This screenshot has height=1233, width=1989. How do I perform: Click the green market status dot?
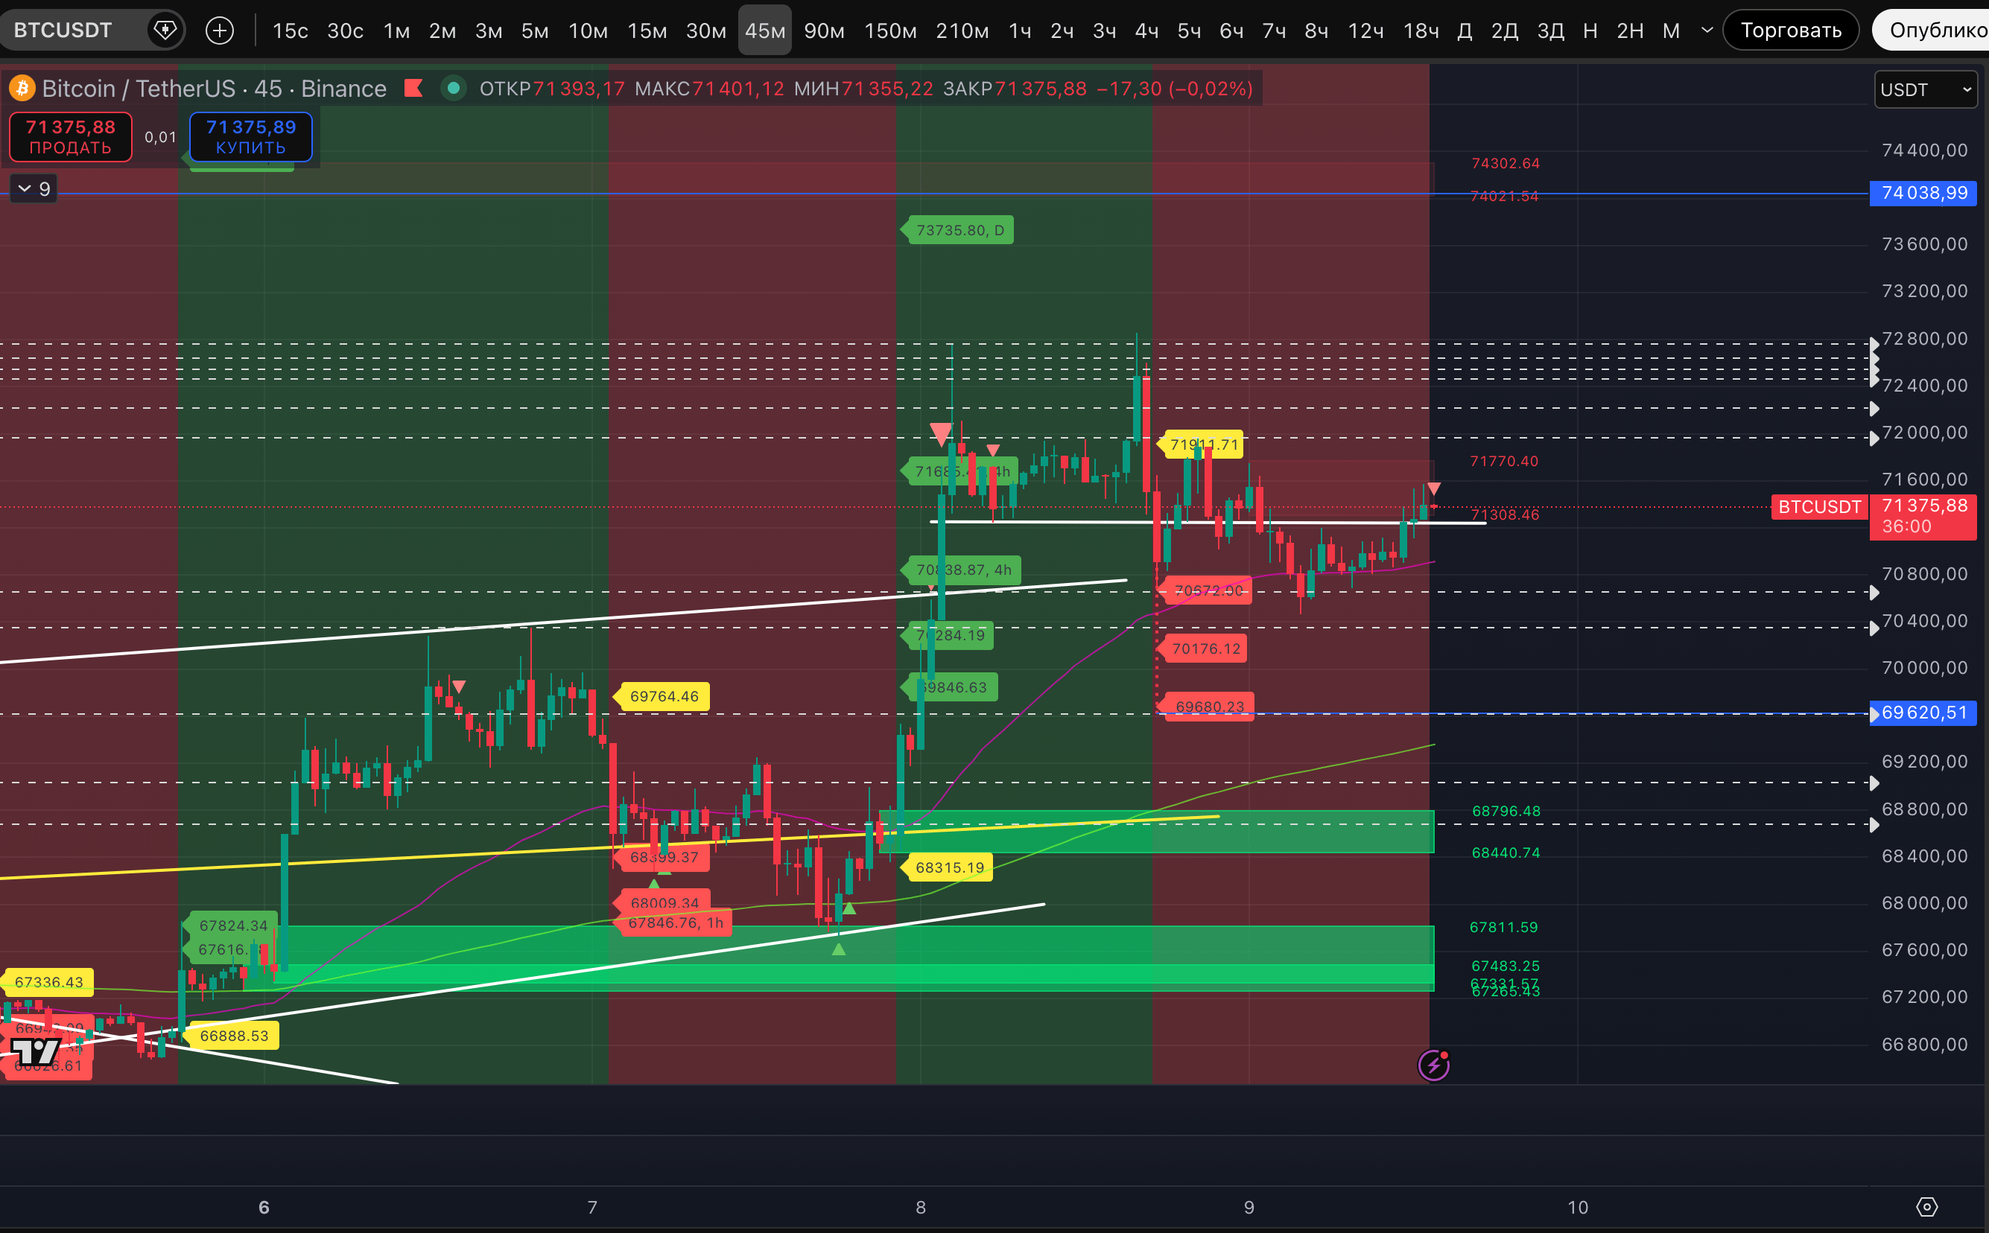click(x=454, y=88)
